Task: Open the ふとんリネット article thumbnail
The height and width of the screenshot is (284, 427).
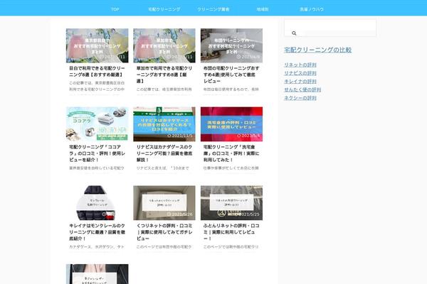Action: [x=231, y=203]
